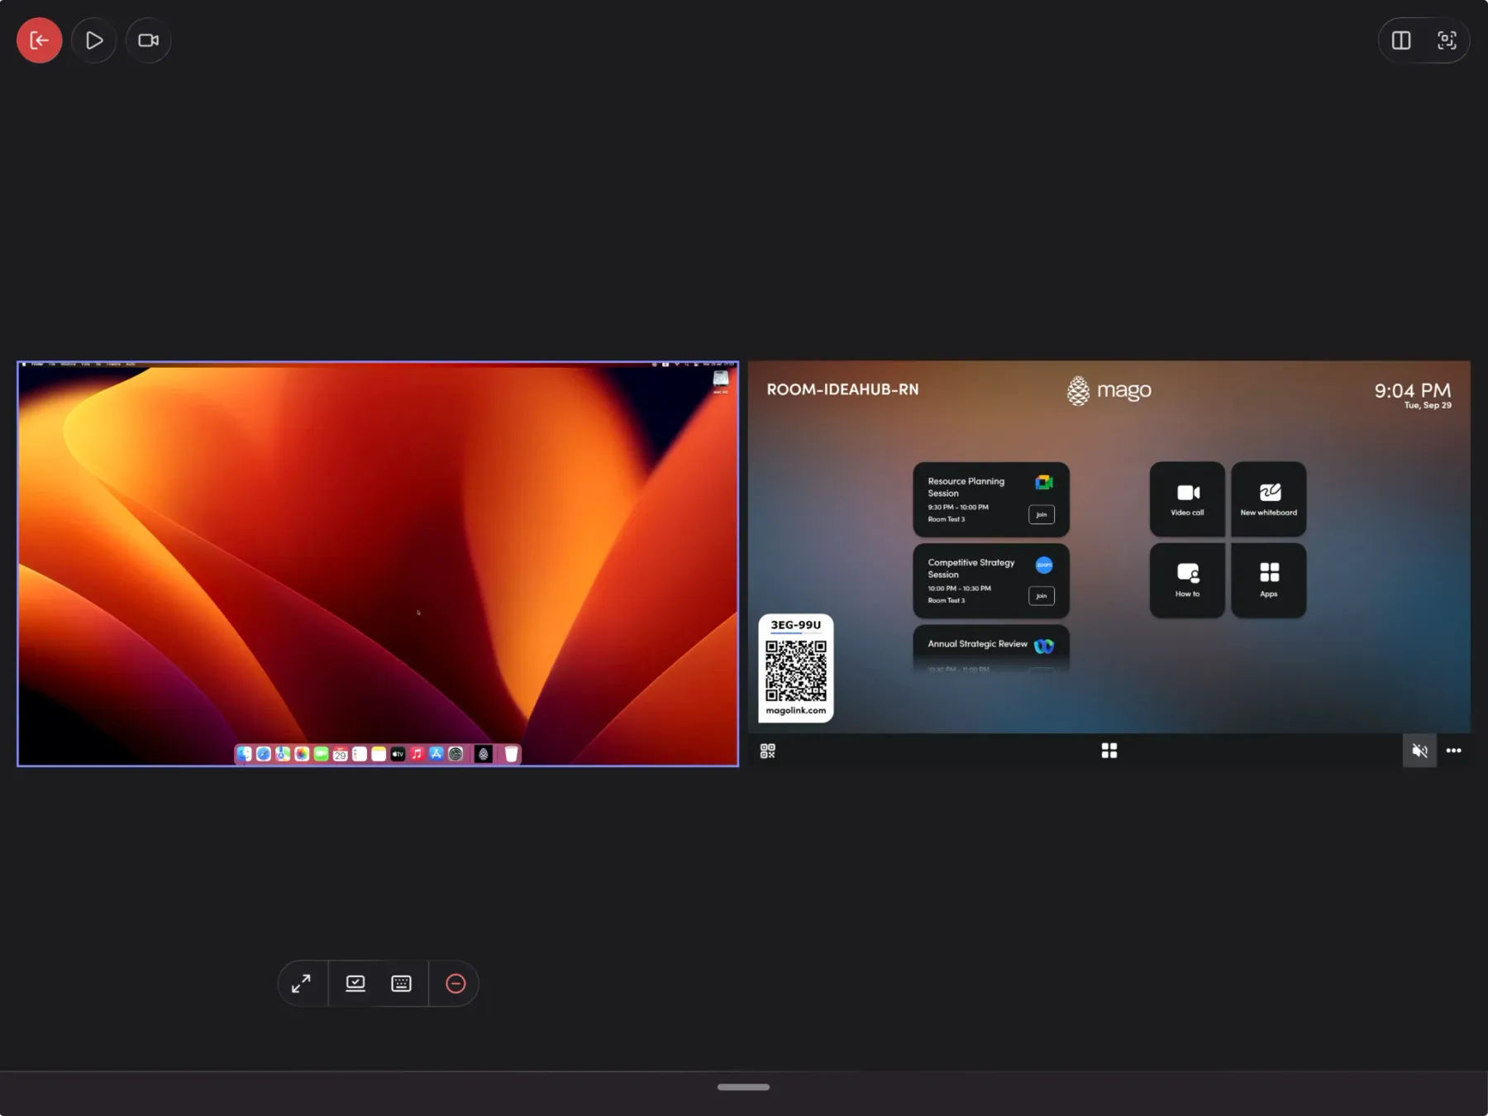The height and width of the screenshot is (1116, 1488).
Task: Click the 3EG-99U room code
Action: (x=796, y=625)
